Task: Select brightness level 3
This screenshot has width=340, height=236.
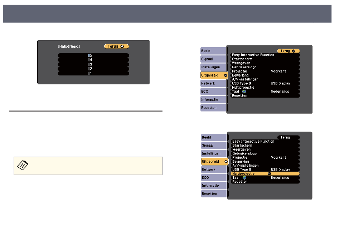Action: pyautogui.click(x=93, y=64)
